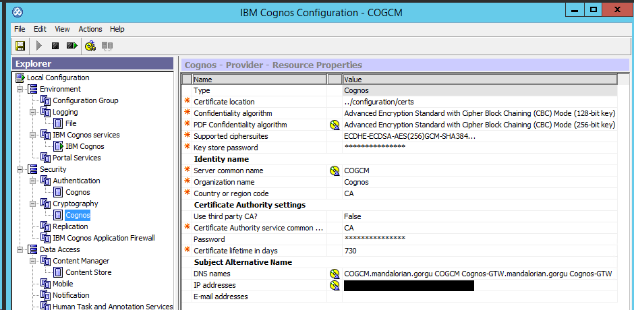Start the service with the play icon
Screen dimensions: 634x310
(39, 46)
